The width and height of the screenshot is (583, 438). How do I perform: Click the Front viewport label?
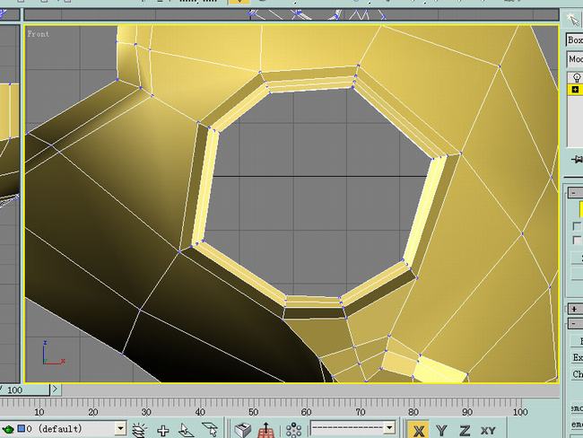38,34
